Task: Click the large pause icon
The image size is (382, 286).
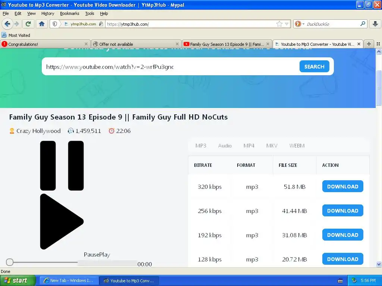Action: coord(62,166)
